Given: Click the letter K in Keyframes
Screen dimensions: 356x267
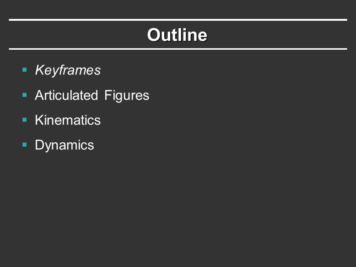Looking at the screenshot, I should point(39,70).
